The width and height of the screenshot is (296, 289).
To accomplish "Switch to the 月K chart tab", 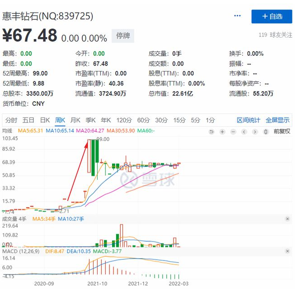I will 75,120.
